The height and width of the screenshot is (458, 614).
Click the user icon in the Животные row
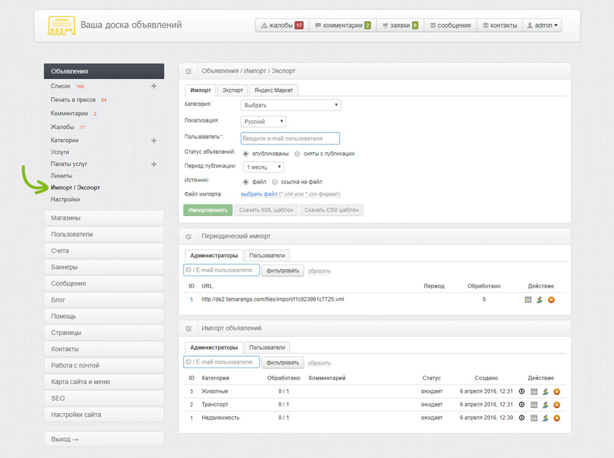click(x=545, y=391)
